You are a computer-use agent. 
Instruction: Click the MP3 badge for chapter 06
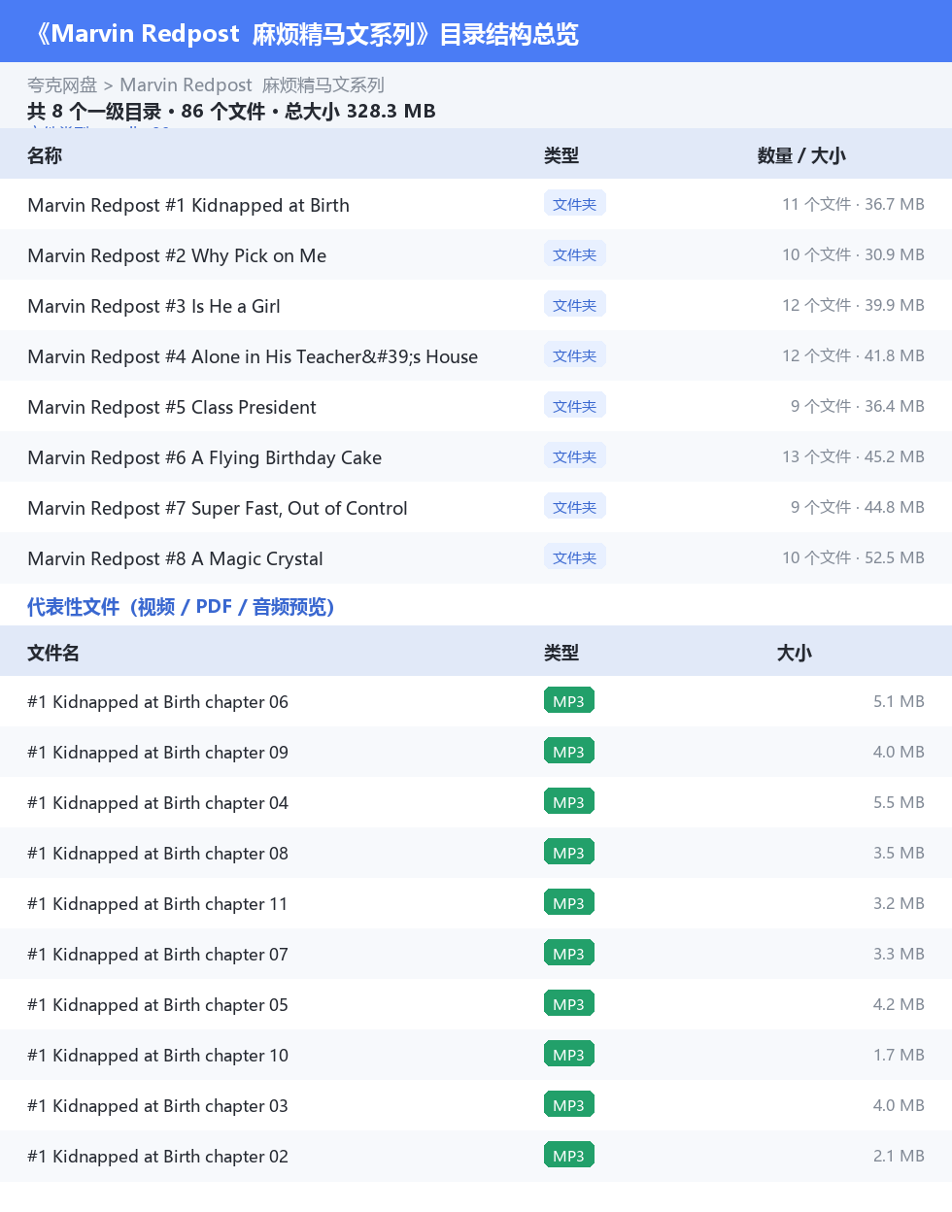(x=569, y=701)
